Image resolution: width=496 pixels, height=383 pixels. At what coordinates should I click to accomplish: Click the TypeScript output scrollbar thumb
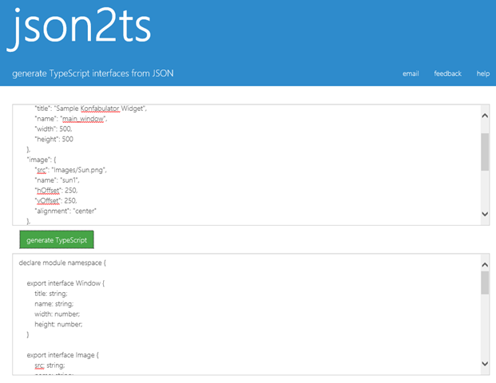click(x=485, y=282)
